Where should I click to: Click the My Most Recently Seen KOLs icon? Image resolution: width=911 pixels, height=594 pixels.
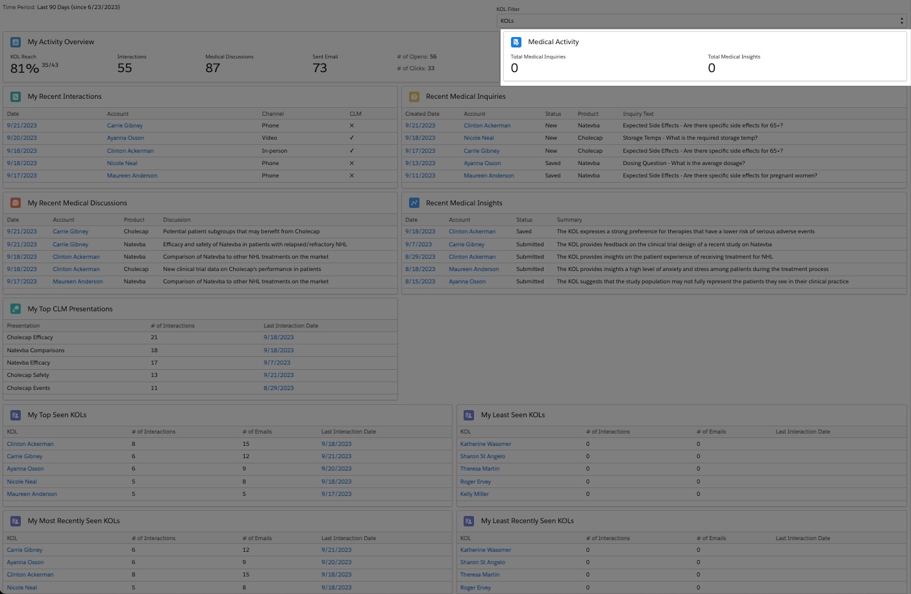click(x=16, y=521)
